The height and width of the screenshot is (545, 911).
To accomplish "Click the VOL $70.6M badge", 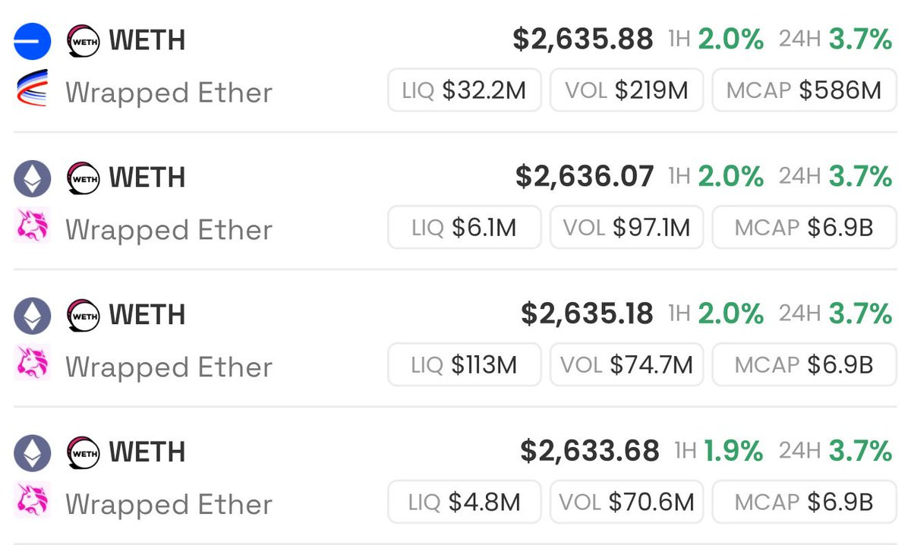I will click(x=626, y=502).
